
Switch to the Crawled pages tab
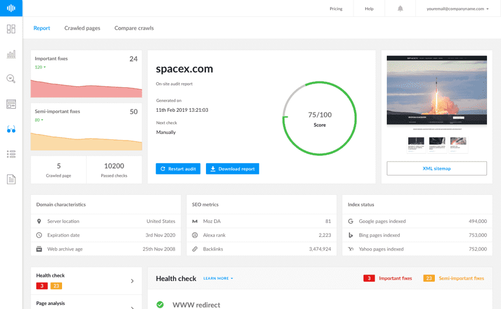(x=83, y=28)
